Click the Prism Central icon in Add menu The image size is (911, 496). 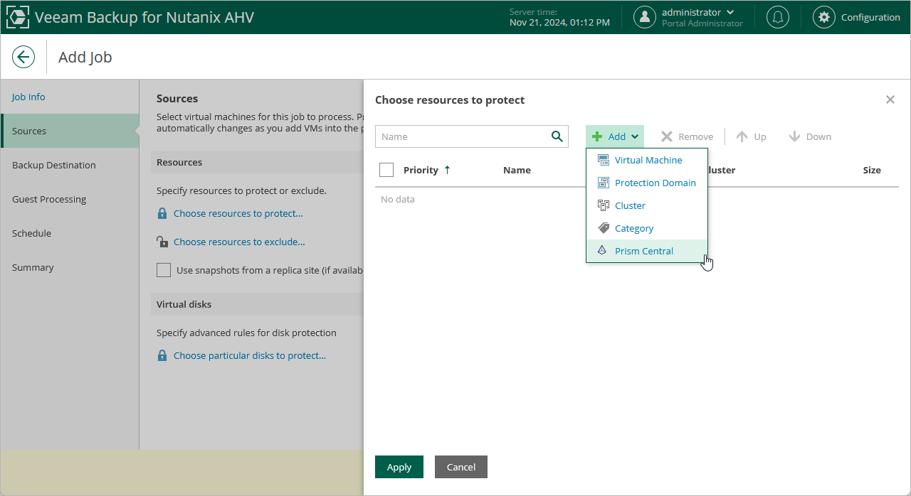[x=604, y=251]
